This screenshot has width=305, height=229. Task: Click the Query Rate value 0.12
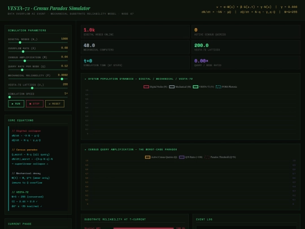pos(64,66)
